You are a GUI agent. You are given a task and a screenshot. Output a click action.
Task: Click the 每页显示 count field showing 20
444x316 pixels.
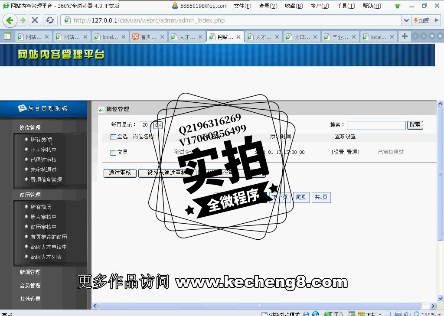145,125
